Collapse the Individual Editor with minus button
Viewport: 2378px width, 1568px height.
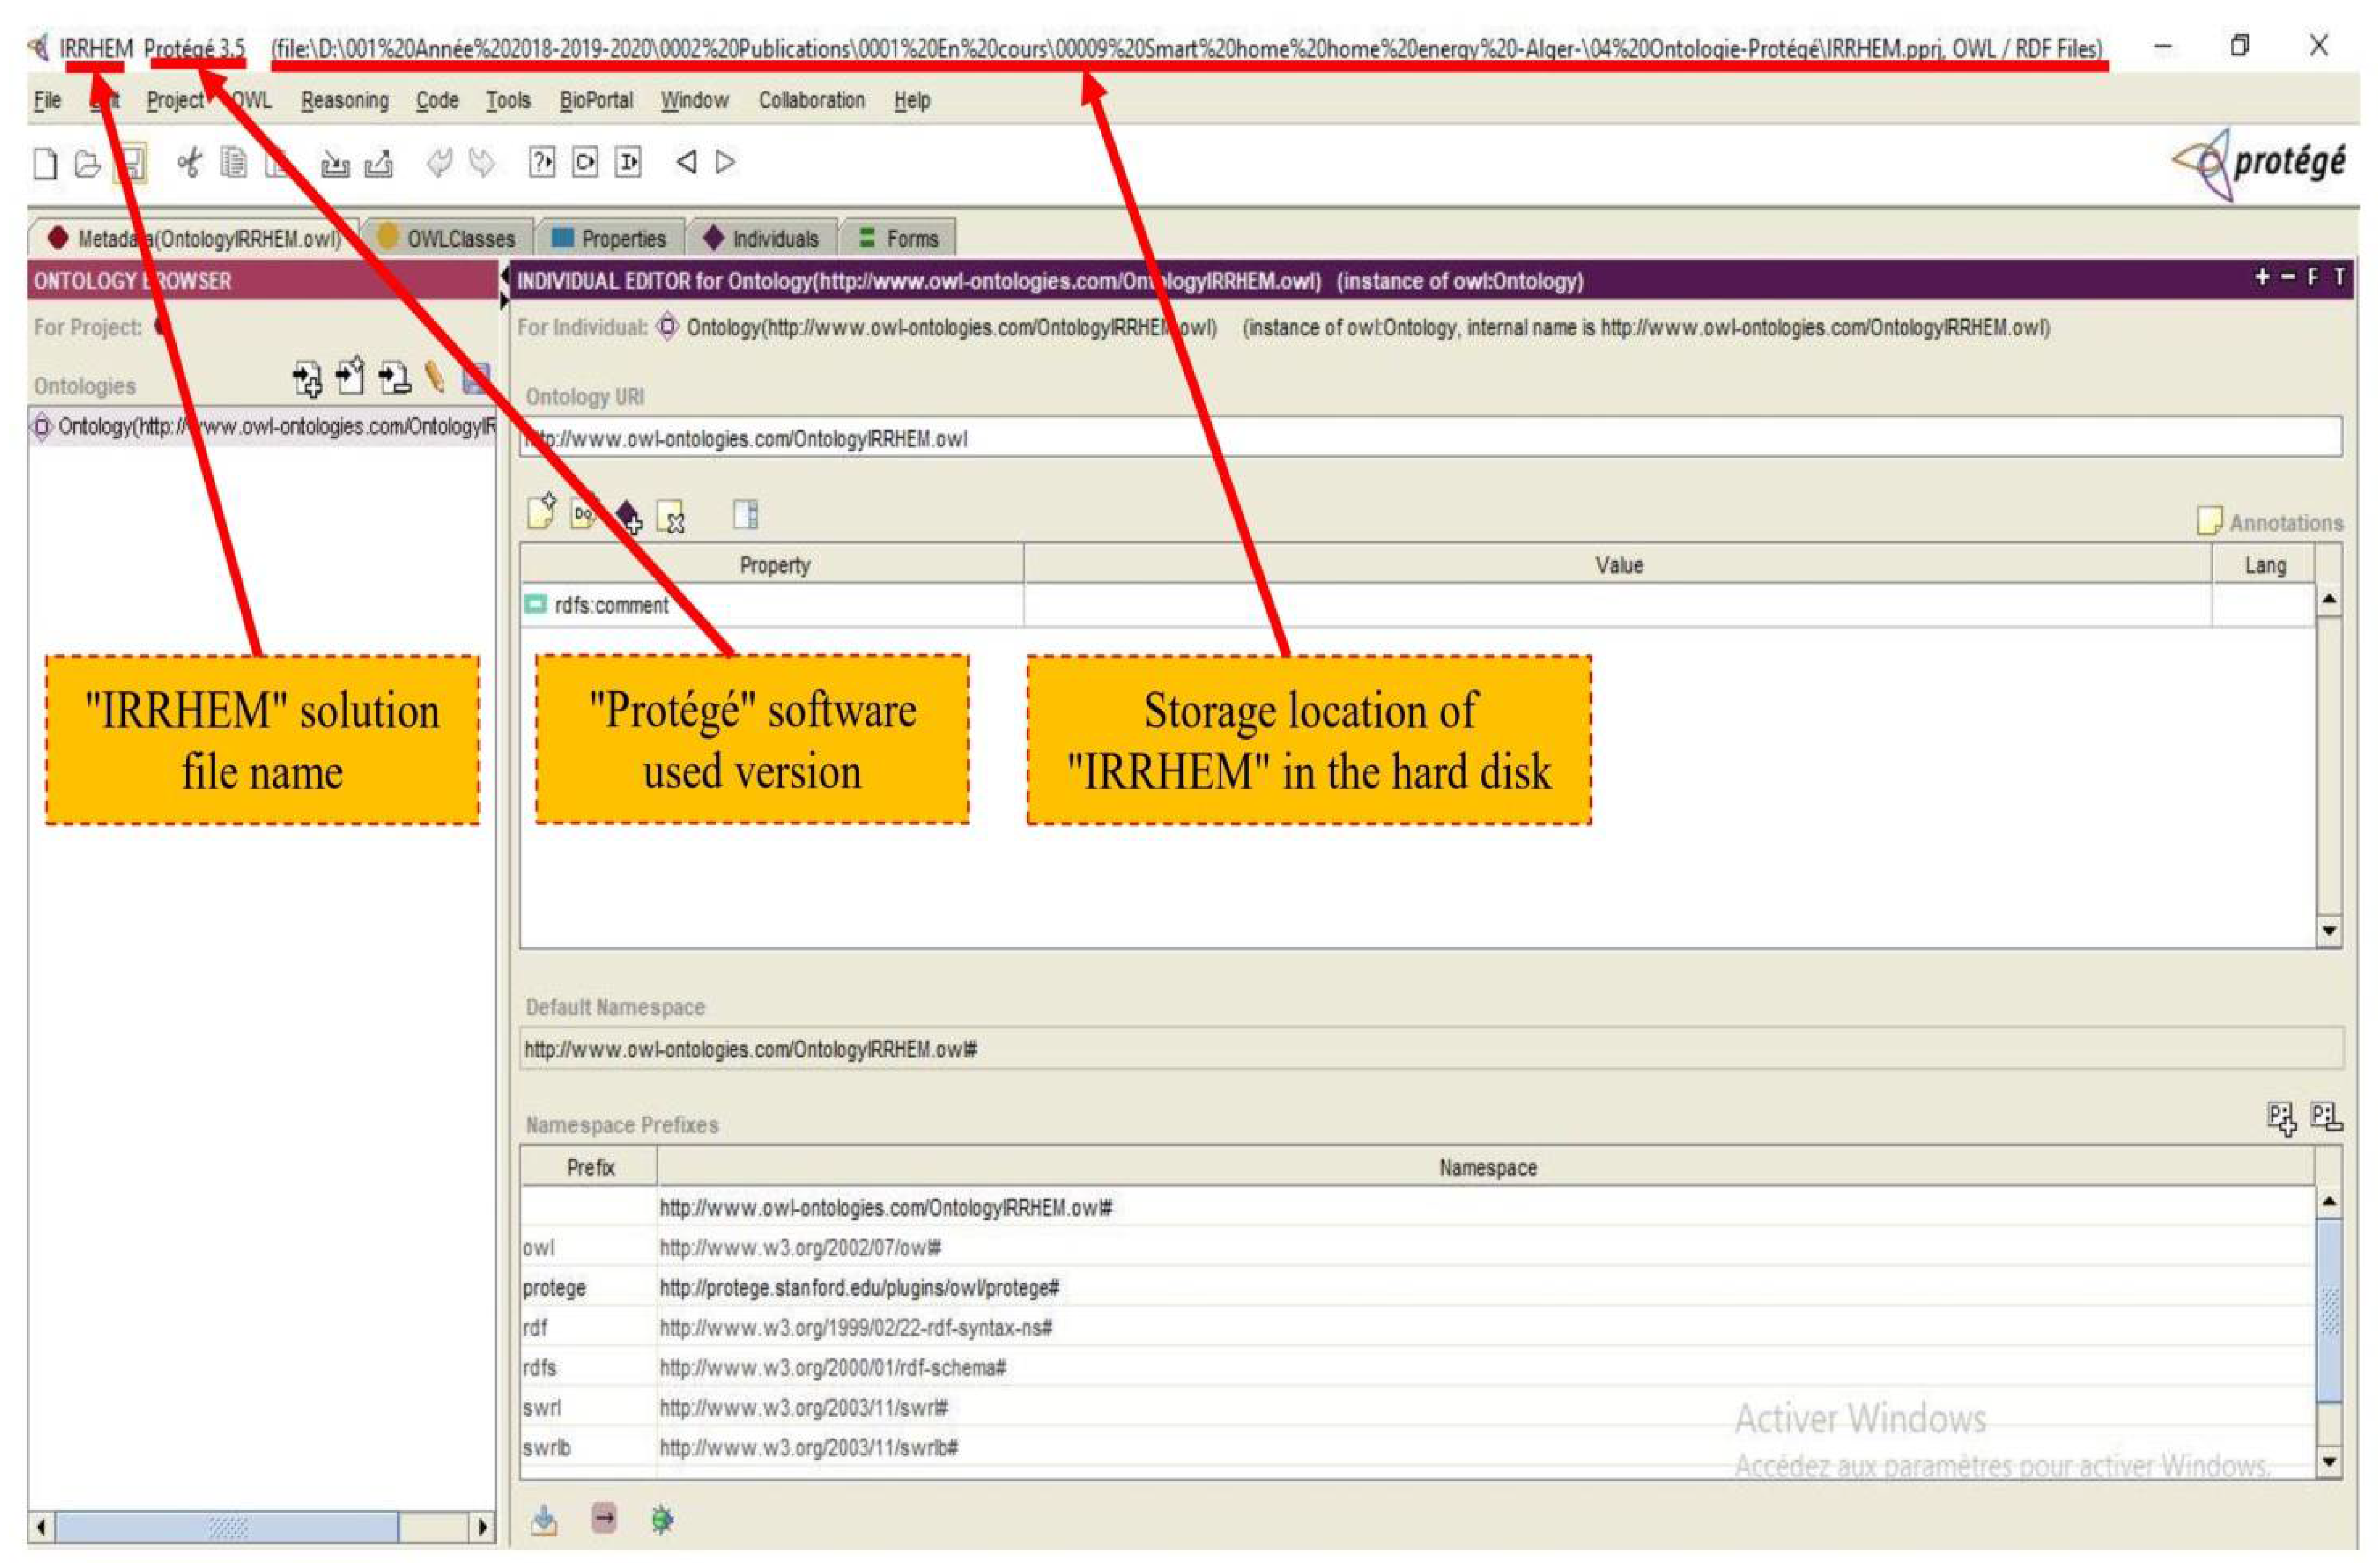coord(2288,278)
